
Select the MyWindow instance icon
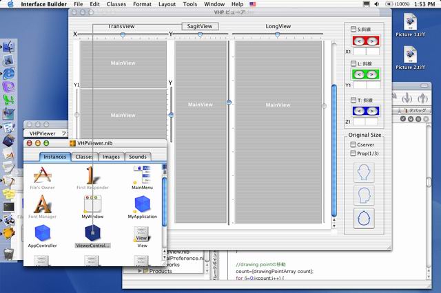tap(92, 204)
